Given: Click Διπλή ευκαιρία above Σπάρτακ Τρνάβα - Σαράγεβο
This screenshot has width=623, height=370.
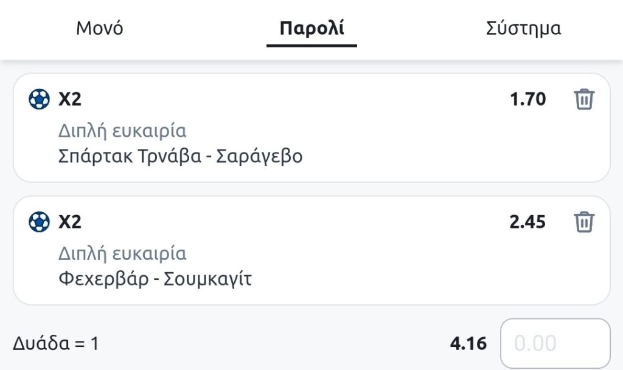Looking at the screenshot, I should 122,131.
